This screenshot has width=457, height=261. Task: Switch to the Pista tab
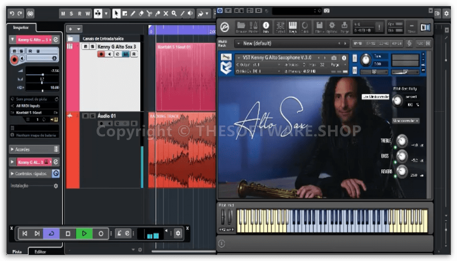17,252
